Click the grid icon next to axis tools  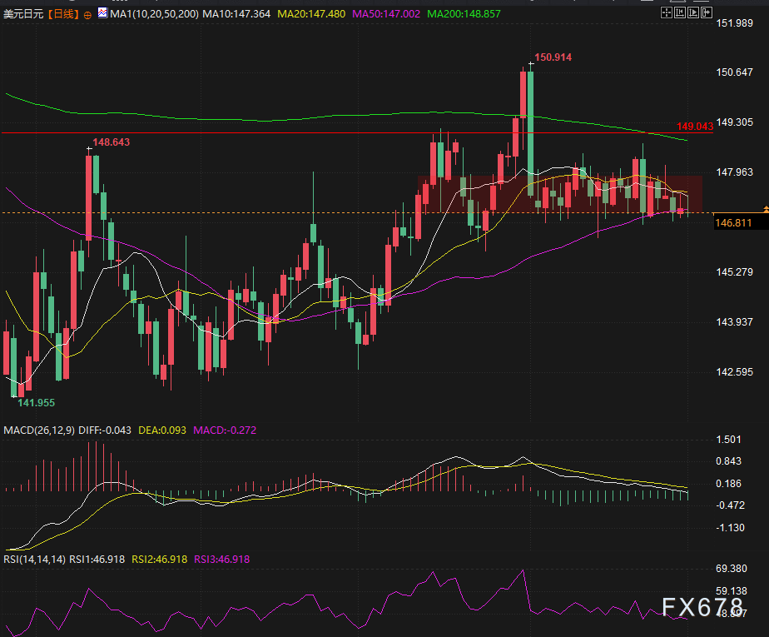point(667,12)
